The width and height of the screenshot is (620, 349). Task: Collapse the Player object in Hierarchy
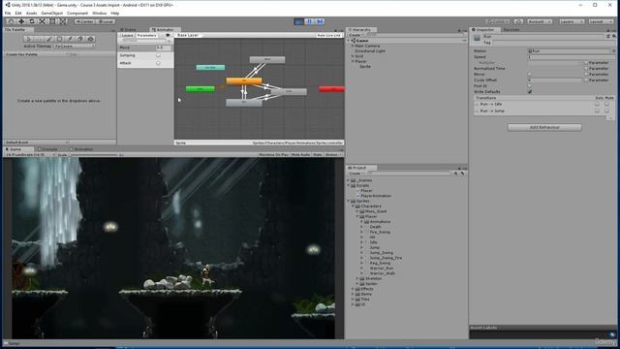(353, 61)
